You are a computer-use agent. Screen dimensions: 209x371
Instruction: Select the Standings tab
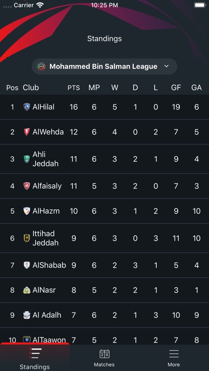[35, 358]
